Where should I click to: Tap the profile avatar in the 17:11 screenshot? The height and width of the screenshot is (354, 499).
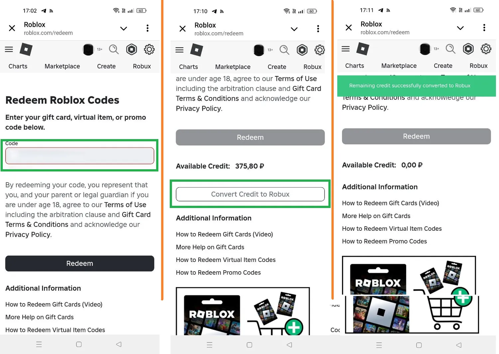click(425, 49)
